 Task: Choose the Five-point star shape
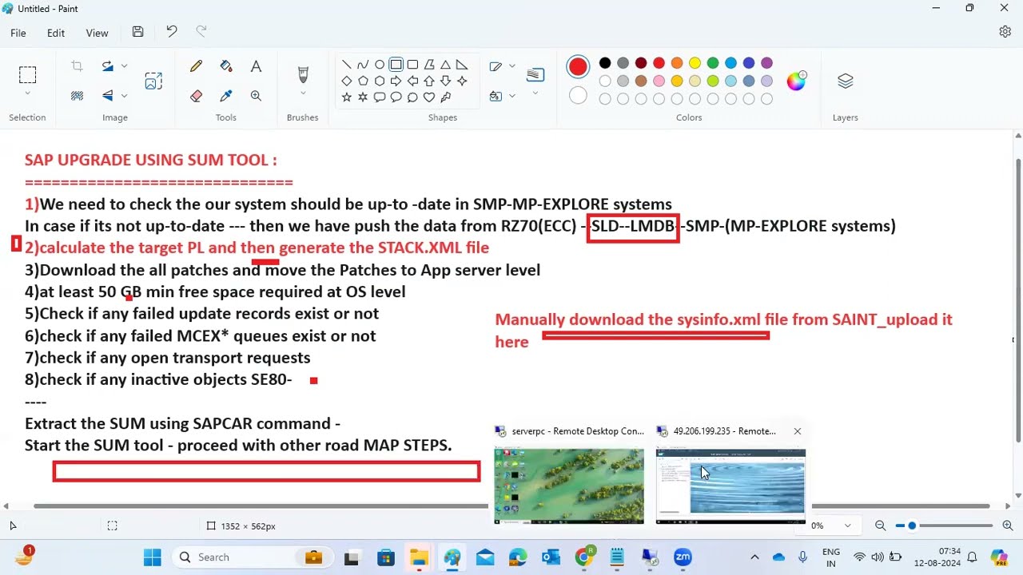point(346,97)
